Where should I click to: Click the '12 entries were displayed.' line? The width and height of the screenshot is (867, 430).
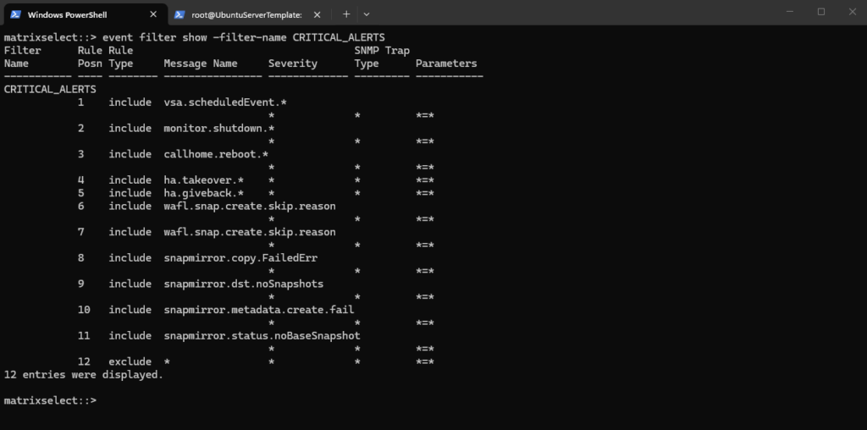(x=84, y=375)
